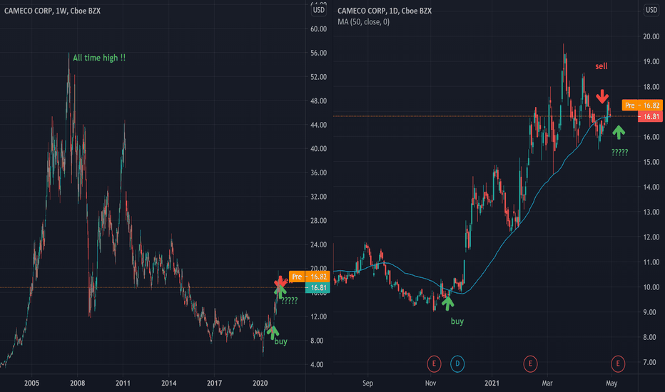The height and width of the screenshot is (392, 665).
Task: Click the 11.00 price level on daily scale
Action: (651, 262)
